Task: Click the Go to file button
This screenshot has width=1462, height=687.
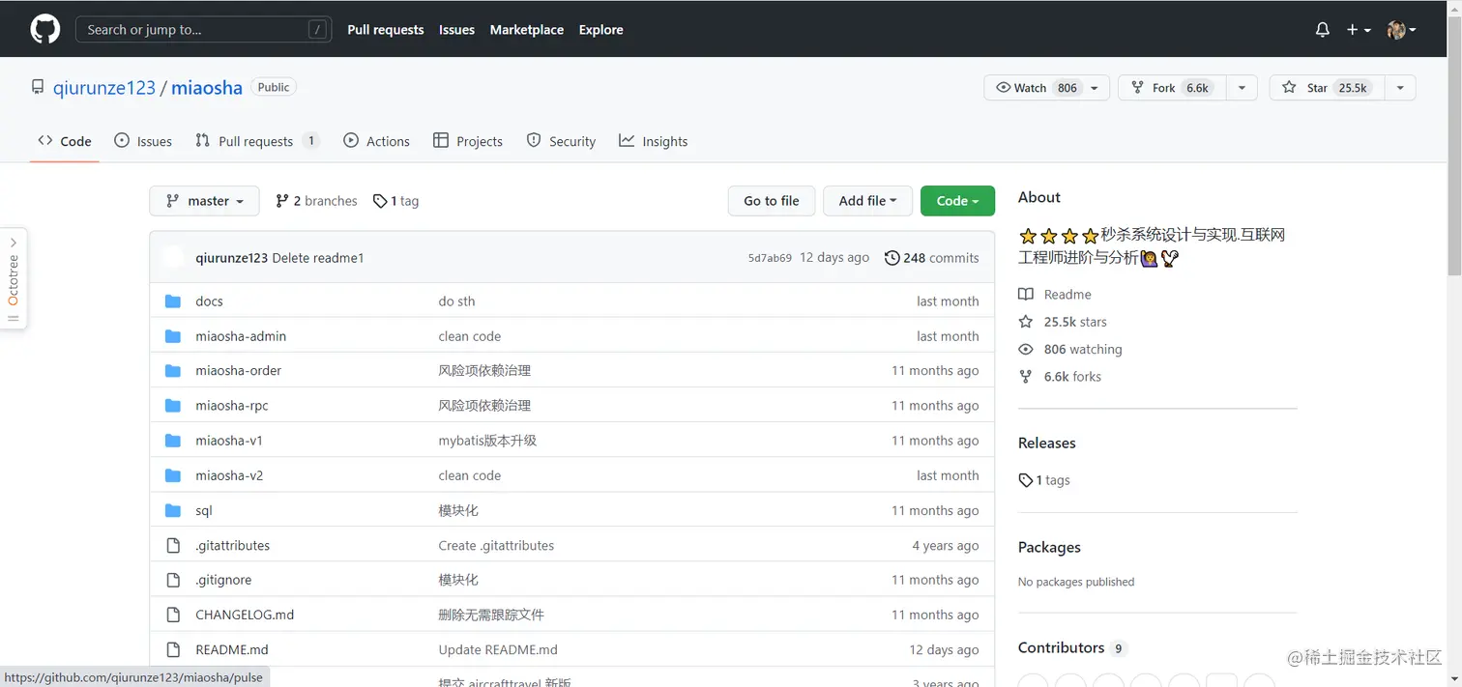Action: point(772,201)
